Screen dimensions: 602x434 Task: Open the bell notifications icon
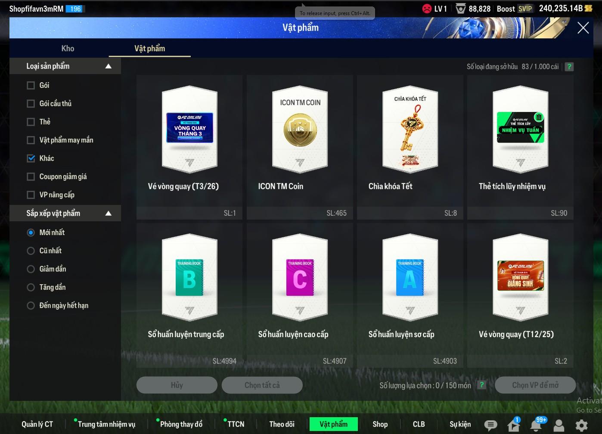pyautogui.click(x=536, y=425)
